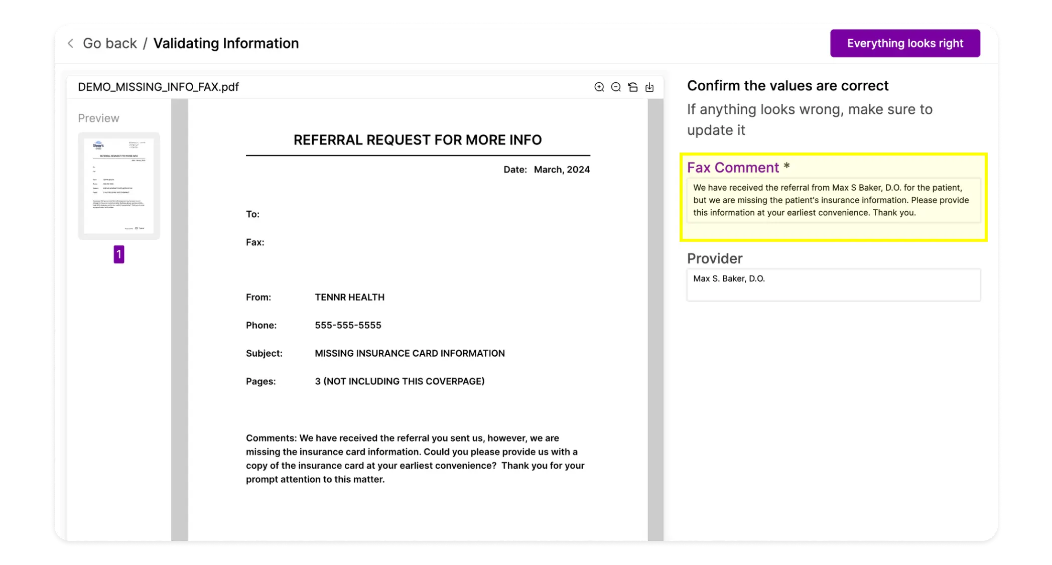Click the Go back navigation link

pyautogui.click(x=110, y=43)
